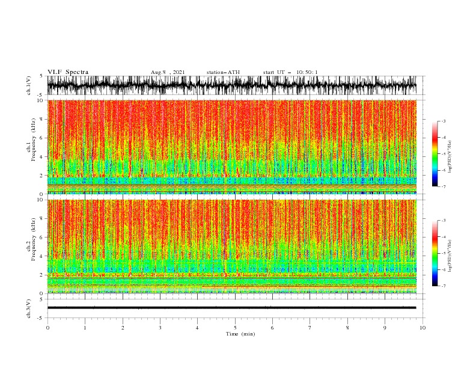This screenshot has height=368, width=476.
Task: Click the ch.1 spectrogram panel
Action: point(232,147)
